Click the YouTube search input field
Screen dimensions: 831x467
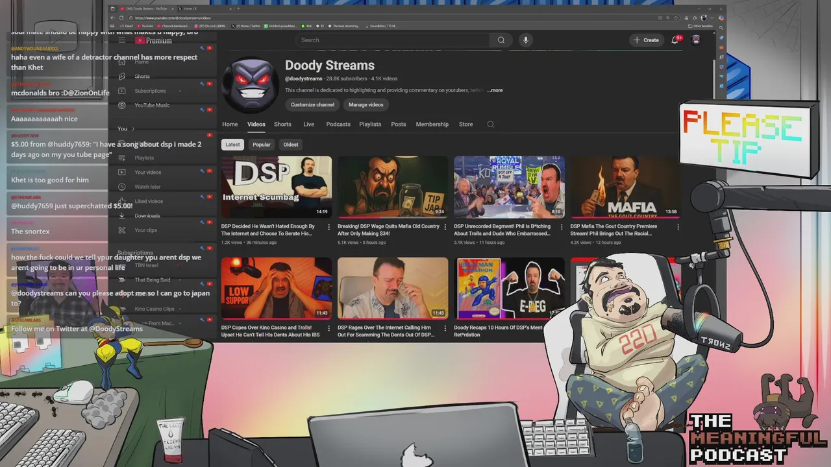(393, 40)
